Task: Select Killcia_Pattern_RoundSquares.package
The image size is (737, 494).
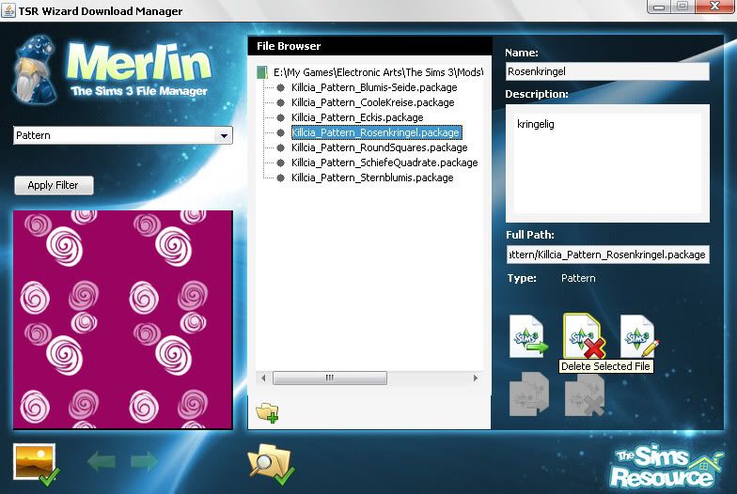Action: point(380,147)
